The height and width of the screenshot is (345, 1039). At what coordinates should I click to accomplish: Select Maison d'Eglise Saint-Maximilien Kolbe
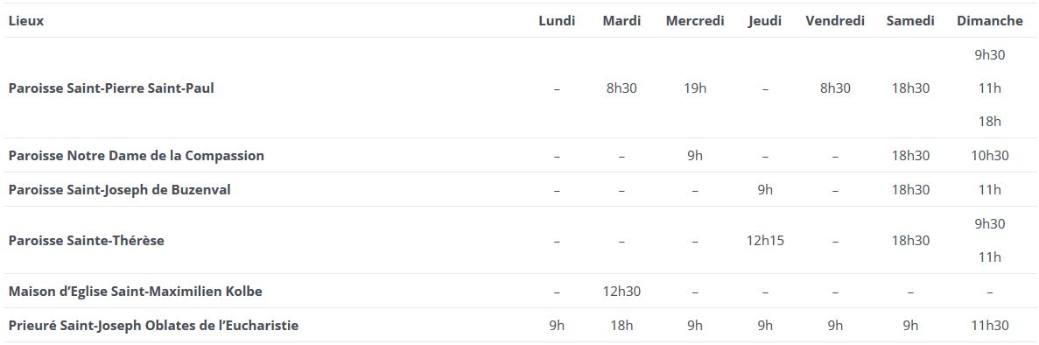pyautogui.click(x=135, y=292)
